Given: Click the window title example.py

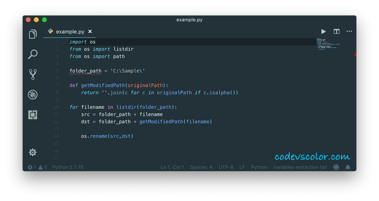Looking at the screenshot, I should point(189,20).
